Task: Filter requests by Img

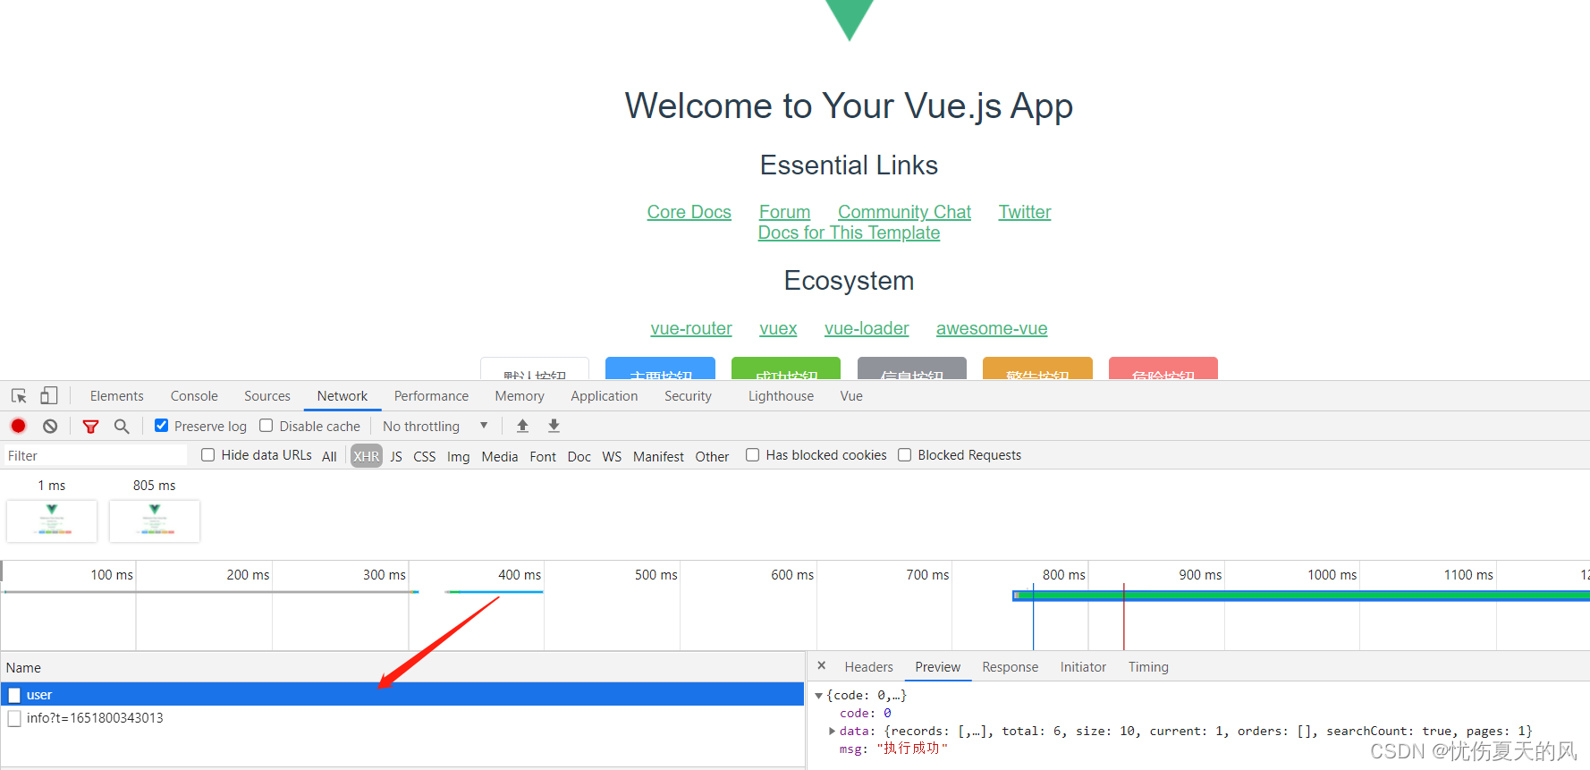Action: click(458, 456)
